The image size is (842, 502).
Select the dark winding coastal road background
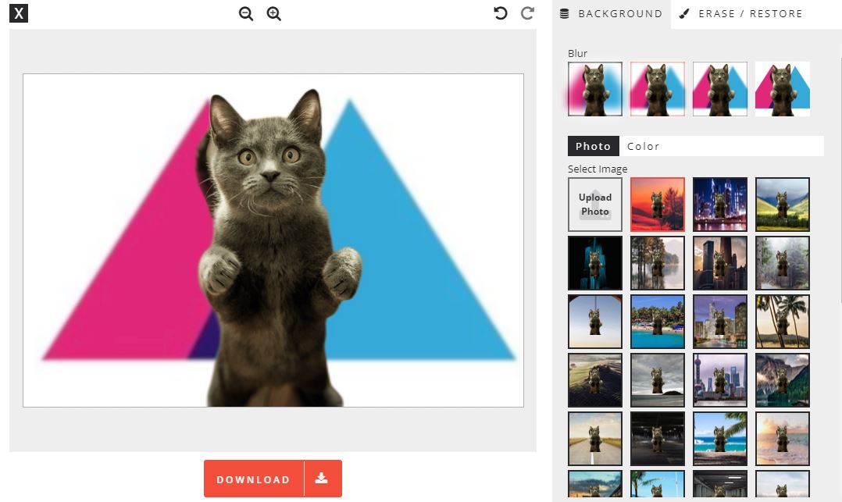595,380
